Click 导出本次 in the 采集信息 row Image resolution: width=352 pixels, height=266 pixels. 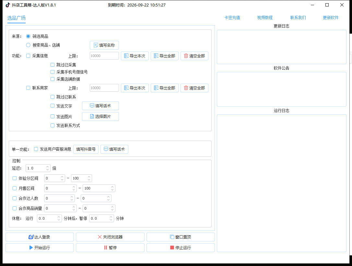click(135, 56)
